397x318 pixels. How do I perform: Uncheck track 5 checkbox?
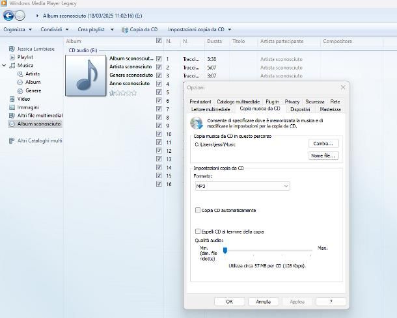pyautogui.click(x=159, y=92)
